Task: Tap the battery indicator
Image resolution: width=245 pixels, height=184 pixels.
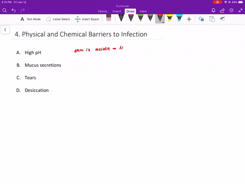Action: (241, 2)
